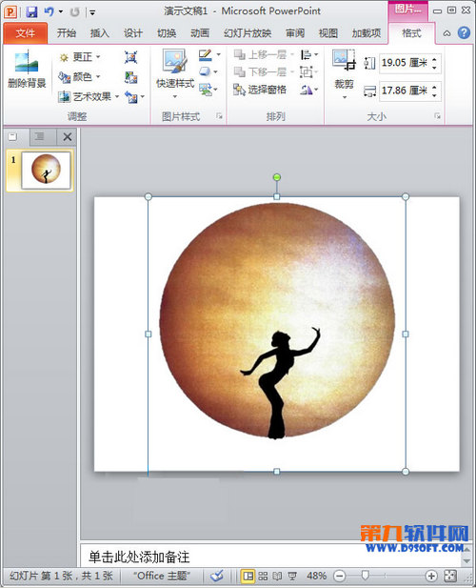Click the Change Picture icon
This screenshot has width=476, height=588.
pos(130,77)
